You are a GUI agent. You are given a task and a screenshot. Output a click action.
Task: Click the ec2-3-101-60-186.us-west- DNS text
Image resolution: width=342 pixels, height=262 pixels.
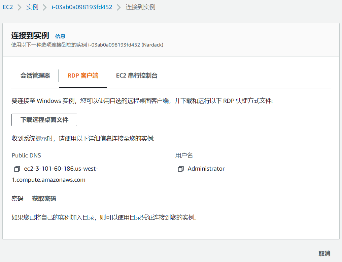[x=61, y=169]
